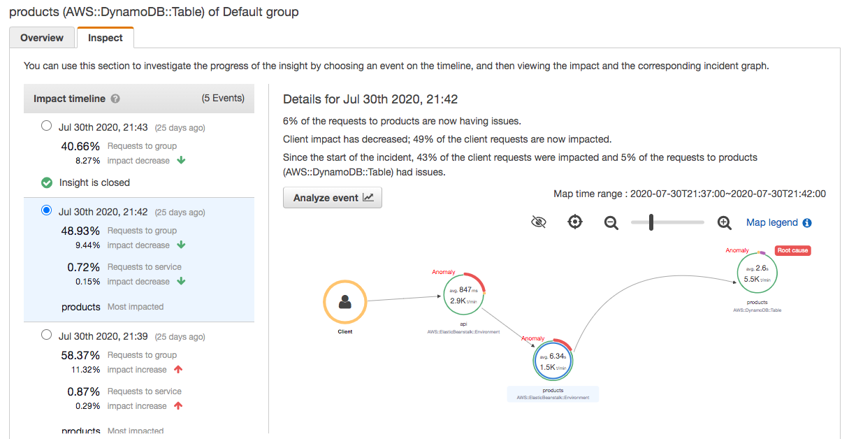849x439 pixels.
Task: Open the Inspect tab
Action: click(x=105, y=38)
